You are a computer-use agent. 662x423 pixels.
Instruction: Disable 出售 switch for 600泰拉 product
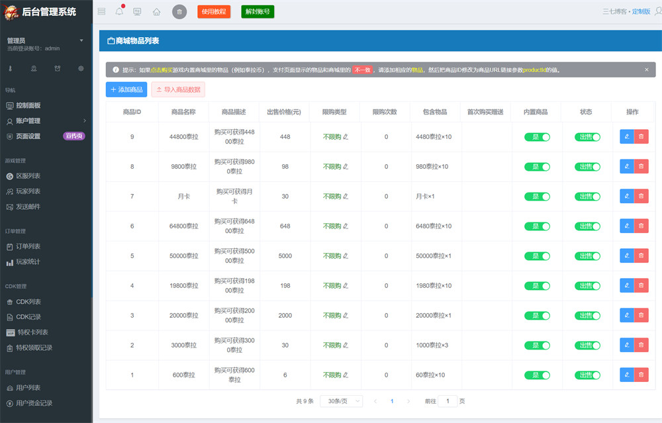click(587, 375)
